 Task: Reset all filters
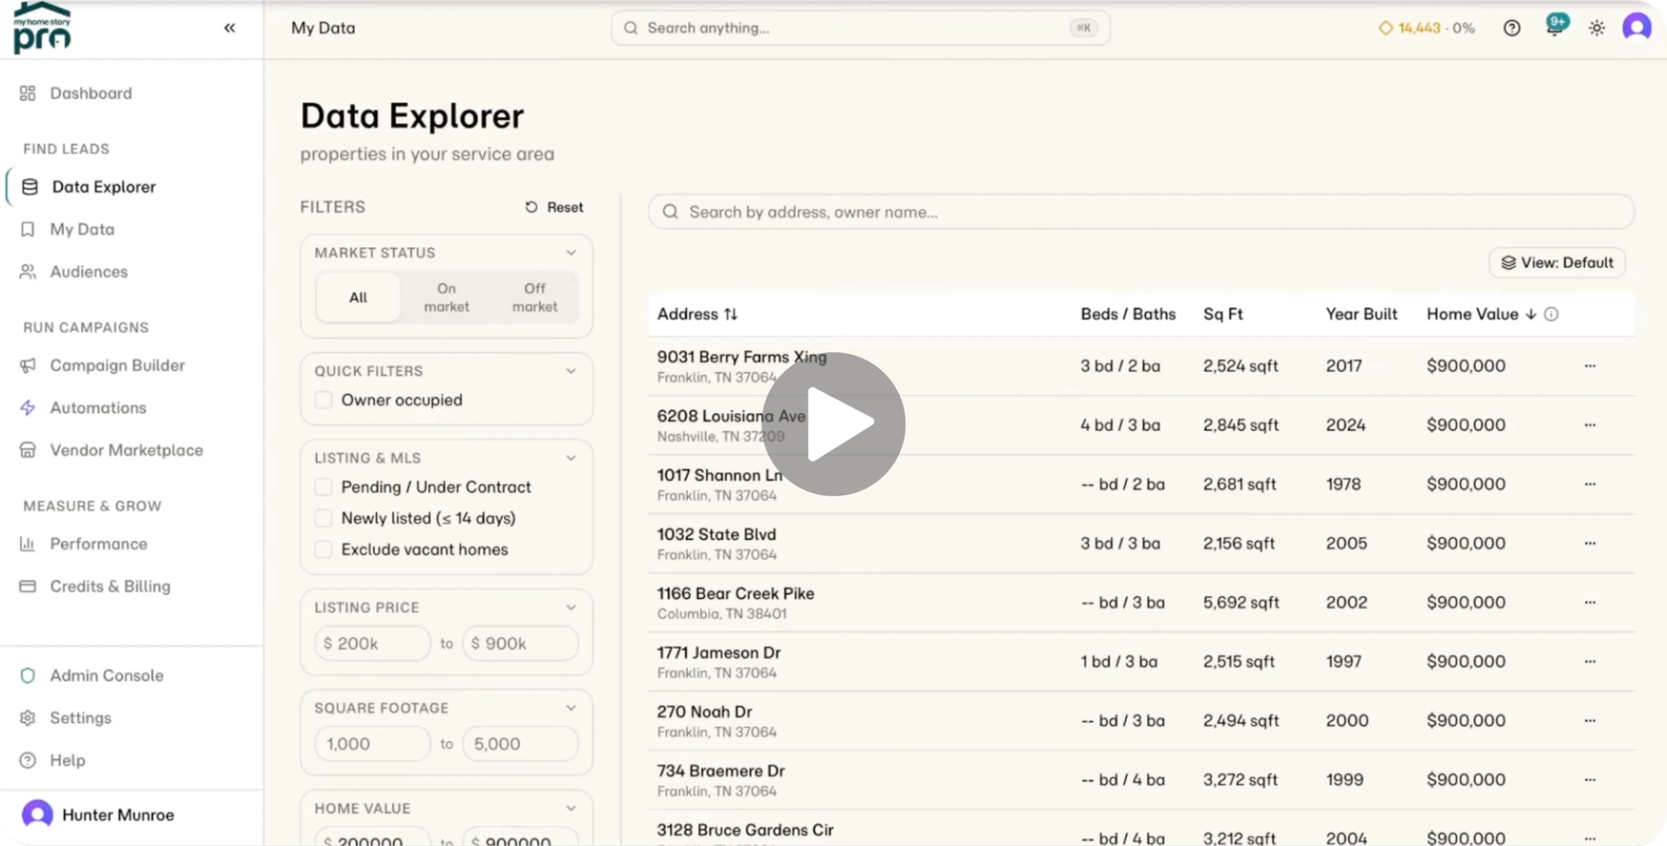[554, 207]
